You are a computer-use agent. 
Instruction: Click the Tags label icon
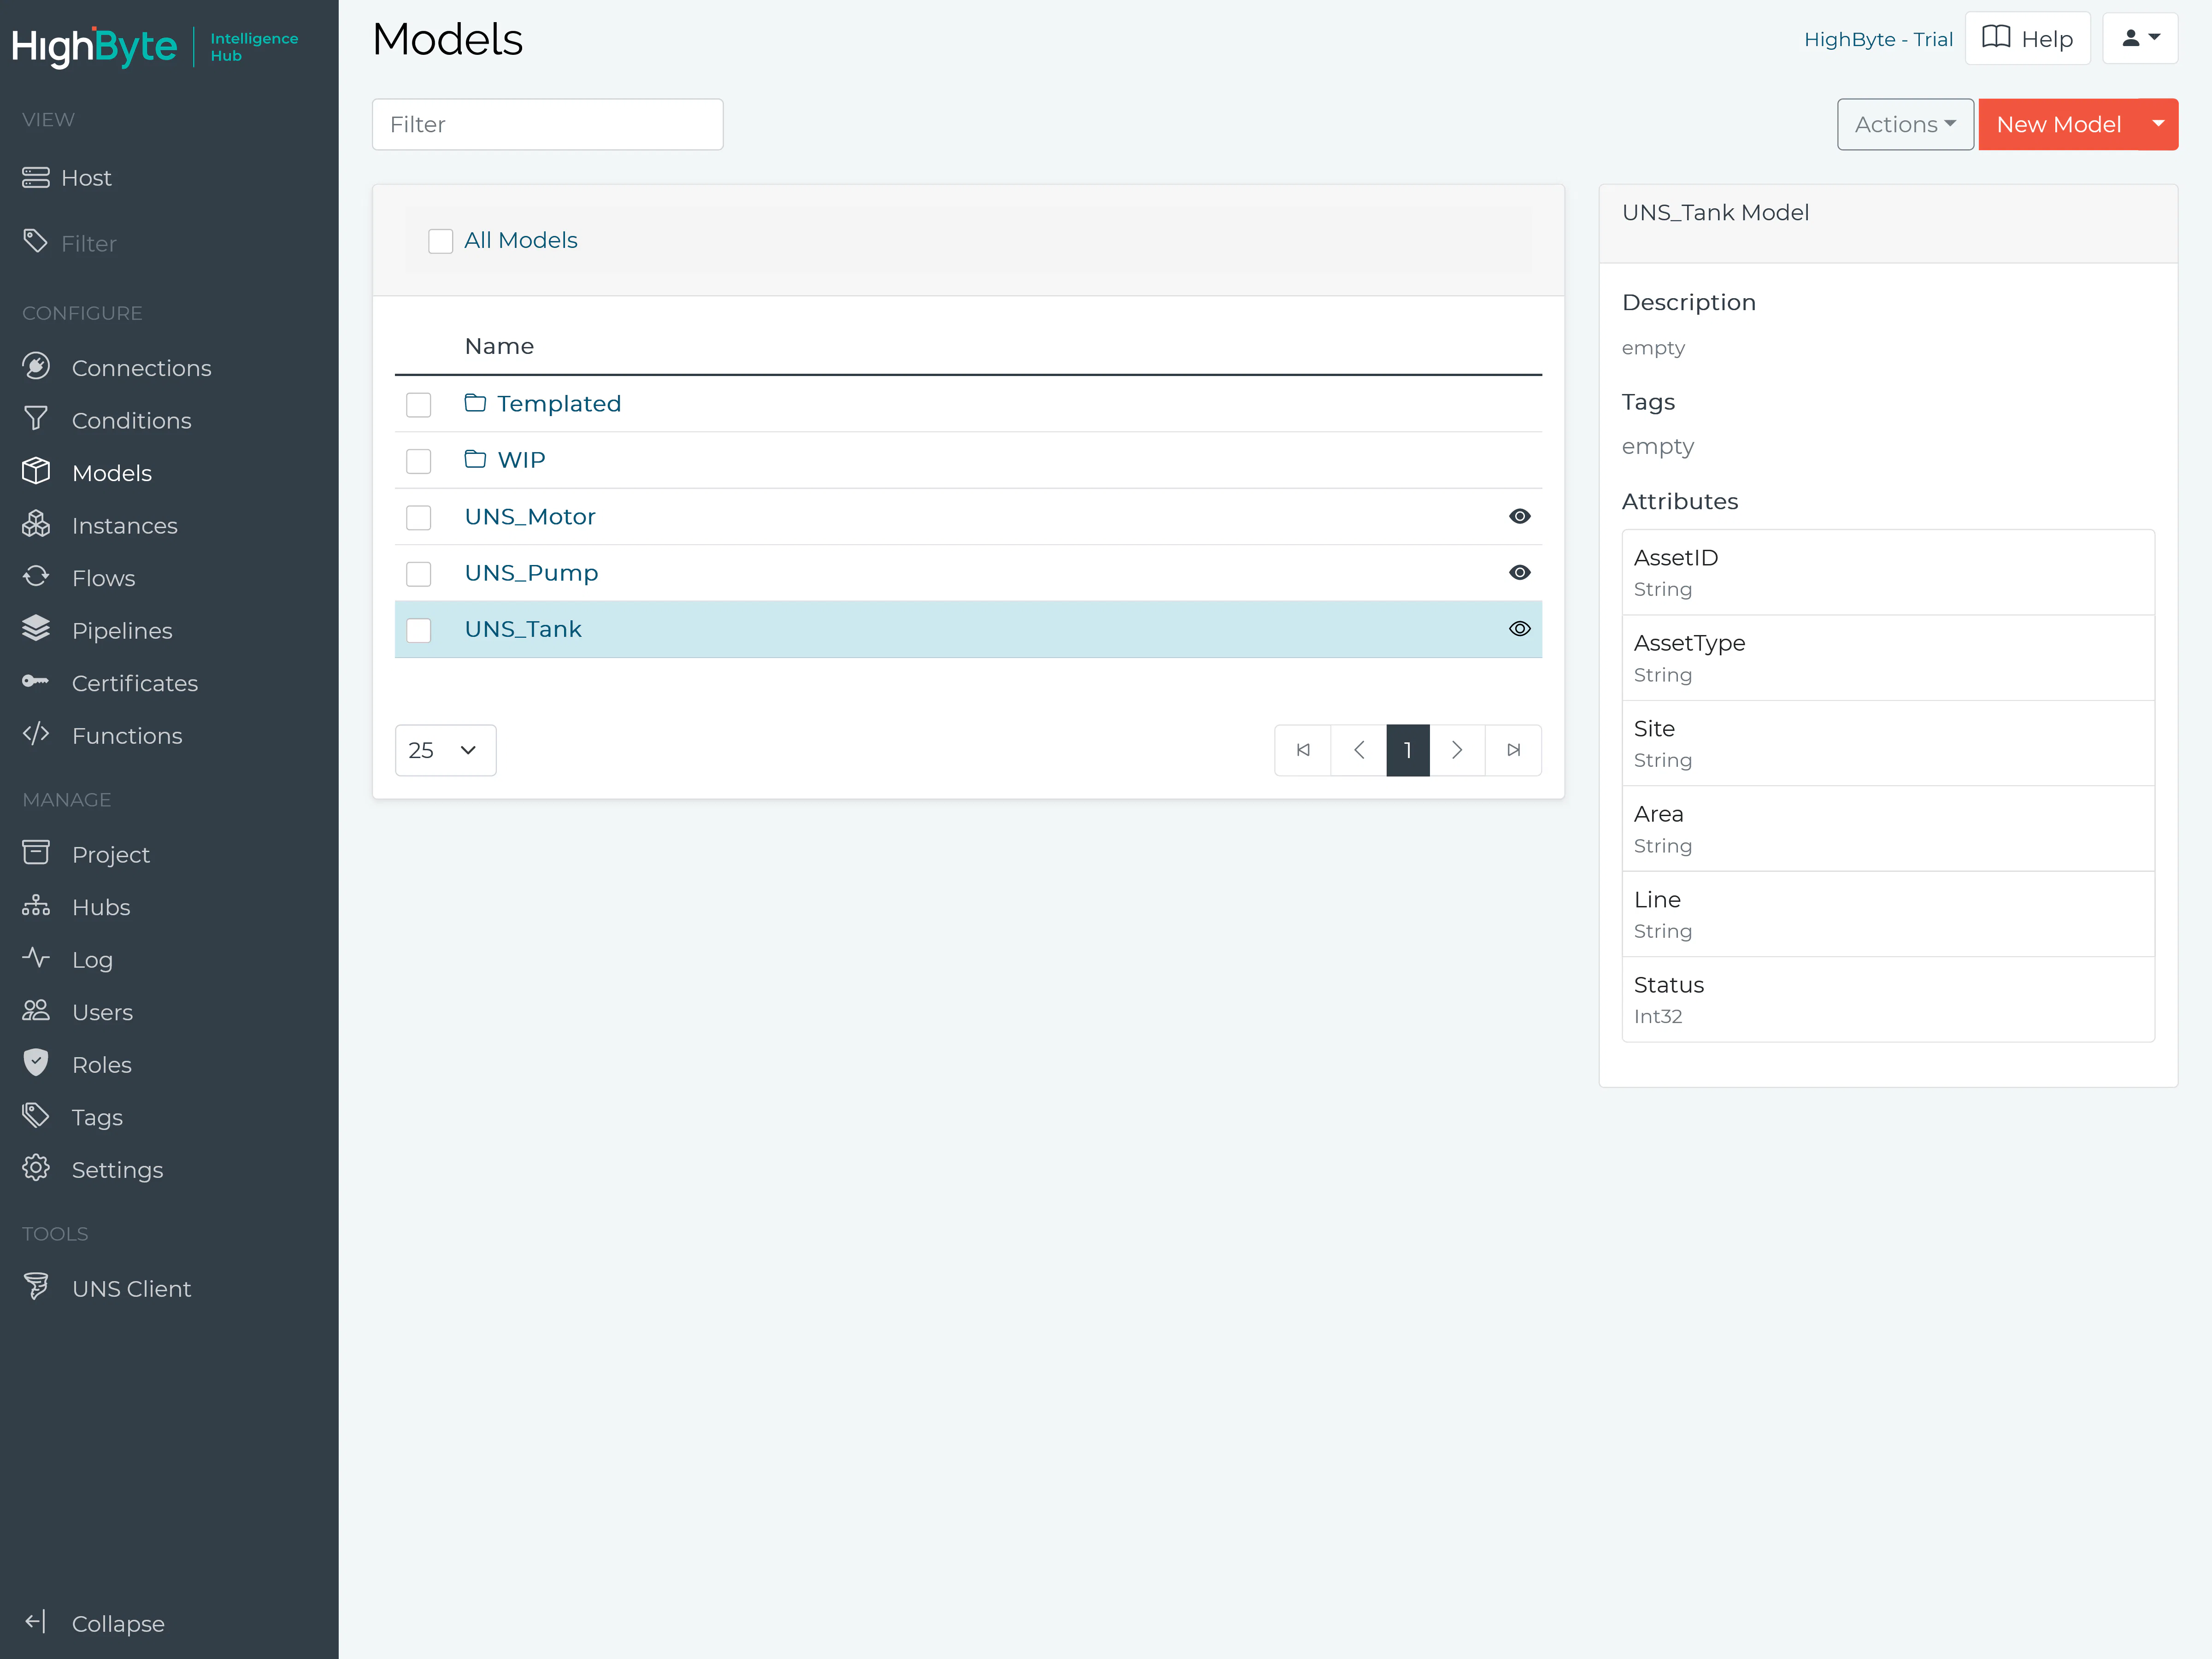coord(36,1116)
